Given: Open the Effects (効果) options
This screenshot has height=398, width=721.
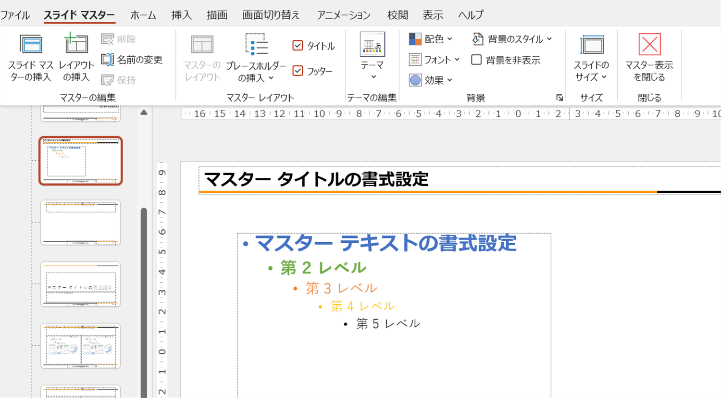Looking at the screenshot, I should (431, 80).
